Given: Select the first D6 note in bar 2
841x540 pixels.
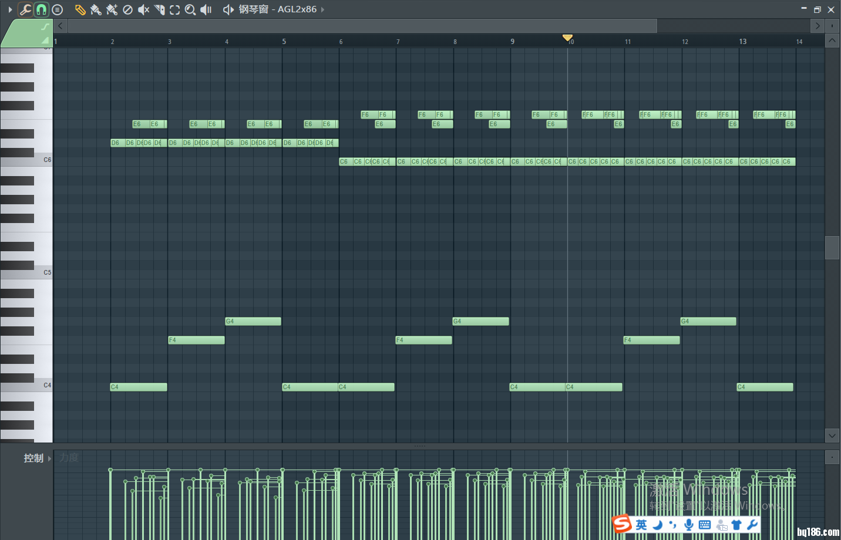Looking at the screenshot, I should pos(117,143).
